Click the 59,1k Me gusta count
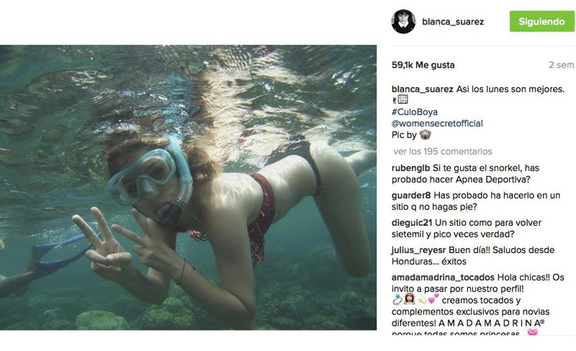The image size is (576, 351). click(423, 65)
